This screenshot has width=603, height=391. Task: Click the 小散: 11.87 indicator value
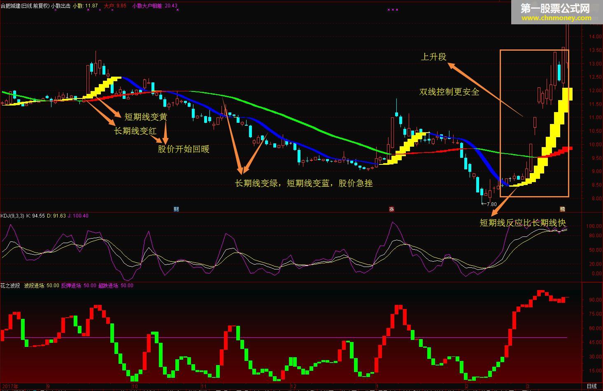tap(85, 6)
